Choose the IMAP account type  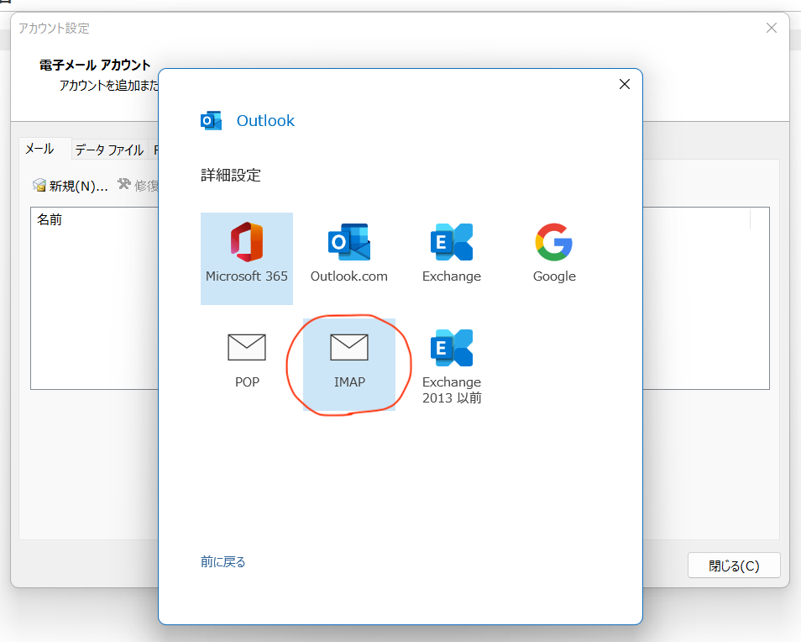click(x=349, y=365)
